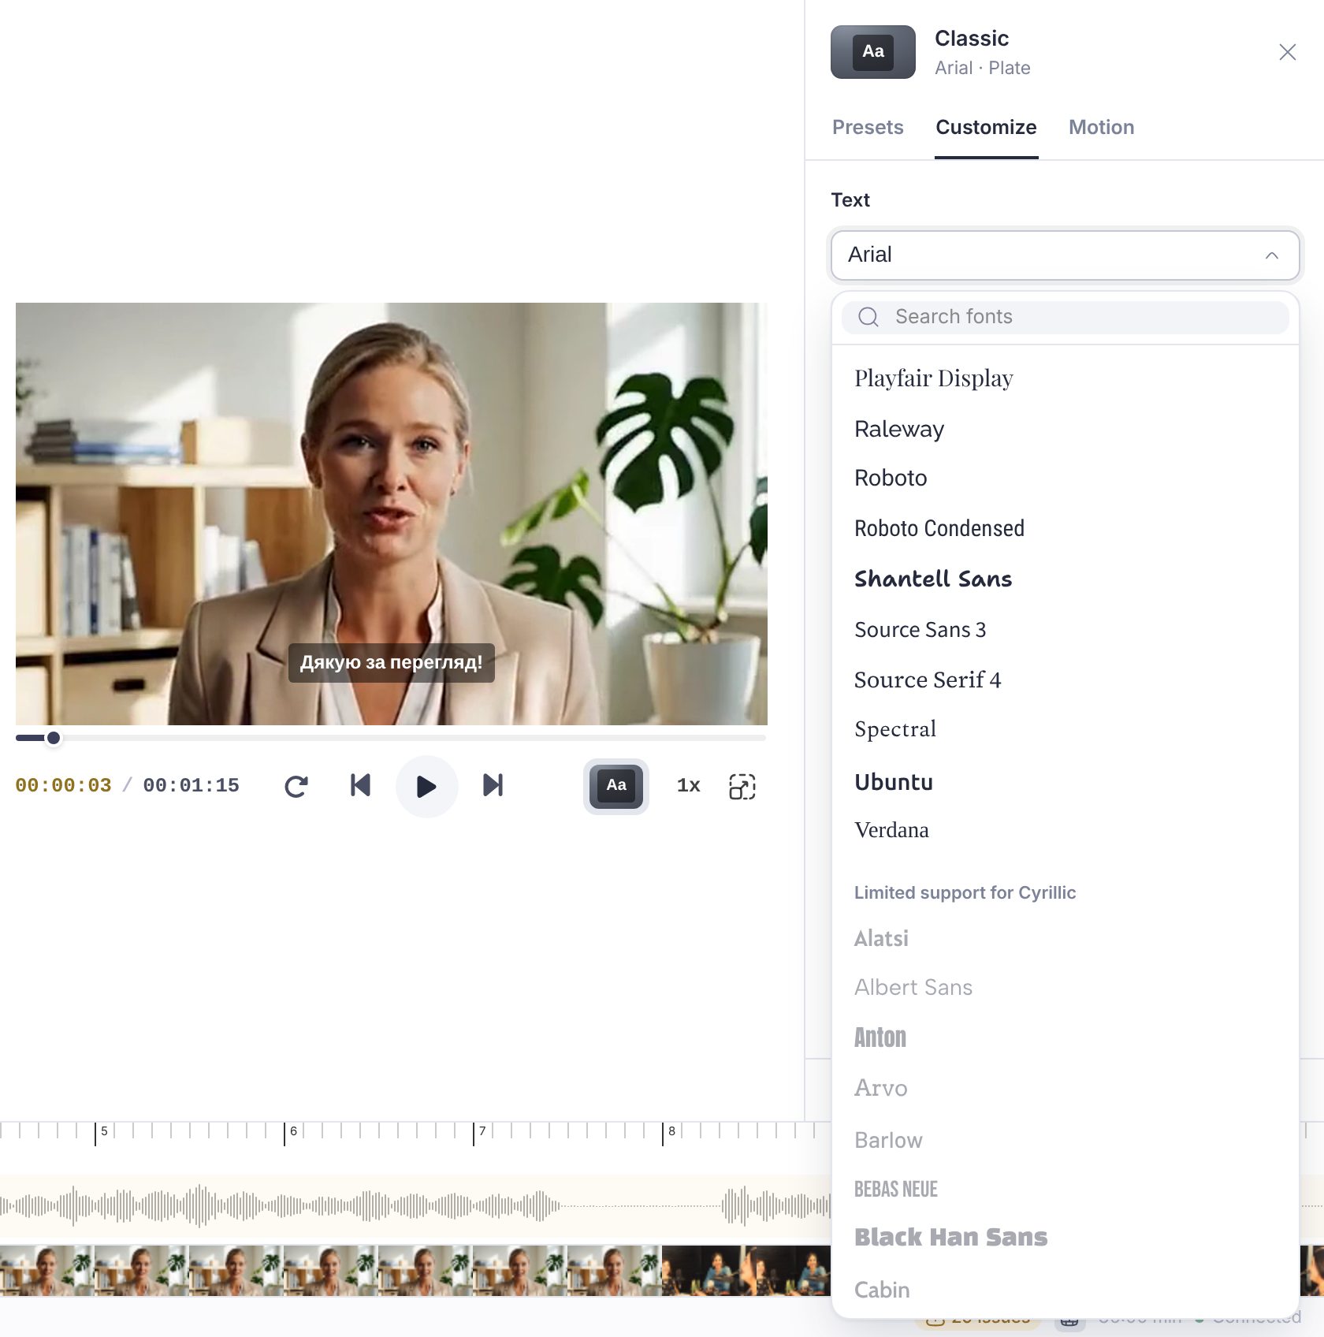Select Source Serif 4 font

pos(1065,680)
